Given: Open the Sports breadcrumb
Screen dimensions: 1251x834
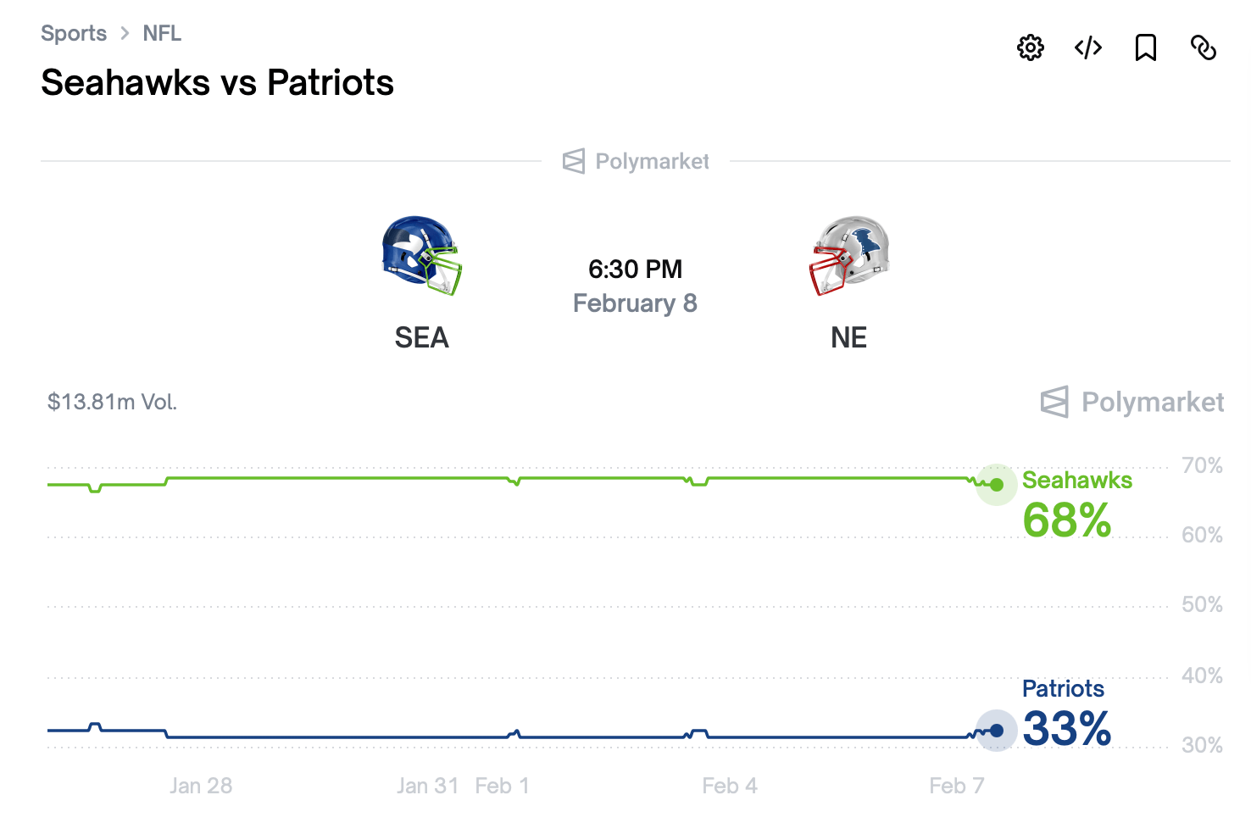Looking at the screenshot, I should (x=74, y=32).
